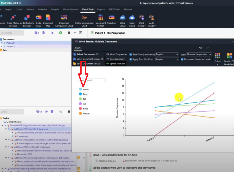This screenshot has width=234, height=172.
Task: Click Select Documents (2) button
Action: pos(86,54)
